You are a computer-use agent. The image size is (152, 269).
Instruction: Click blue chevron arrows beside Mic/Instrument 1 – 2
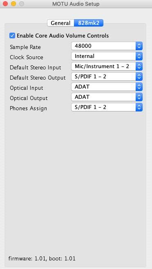[x=139, y=67]
